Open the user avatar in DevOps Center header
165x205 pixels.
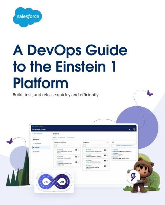point(134,129)
